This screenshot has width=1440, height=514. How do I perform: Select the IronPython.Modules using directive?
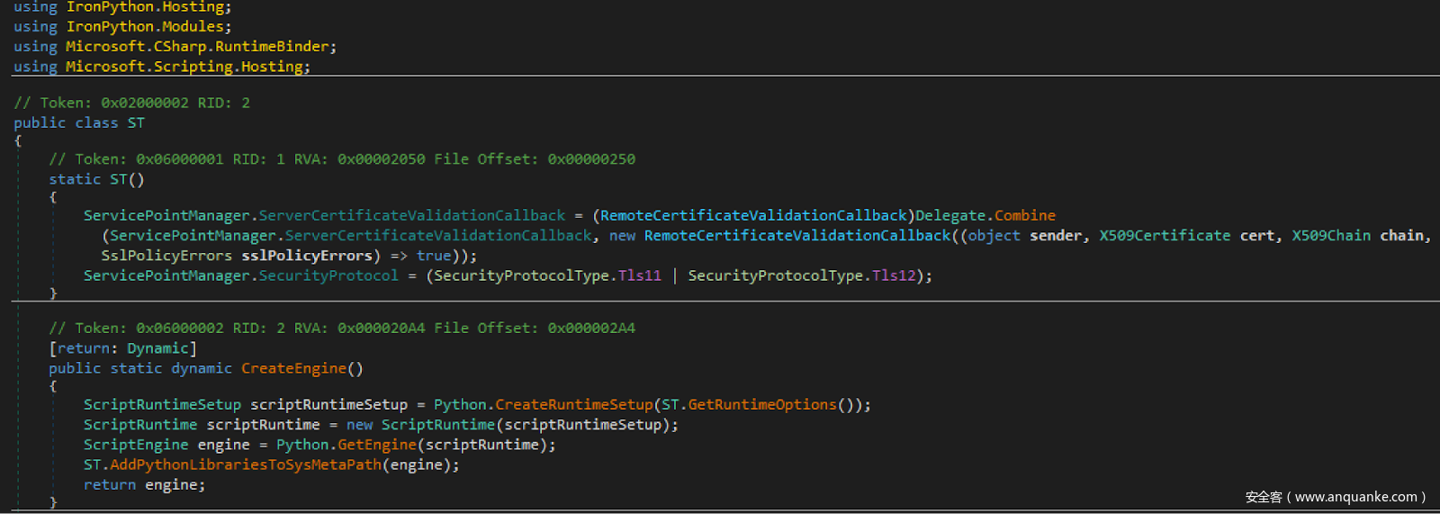click(x=148, y=27)
